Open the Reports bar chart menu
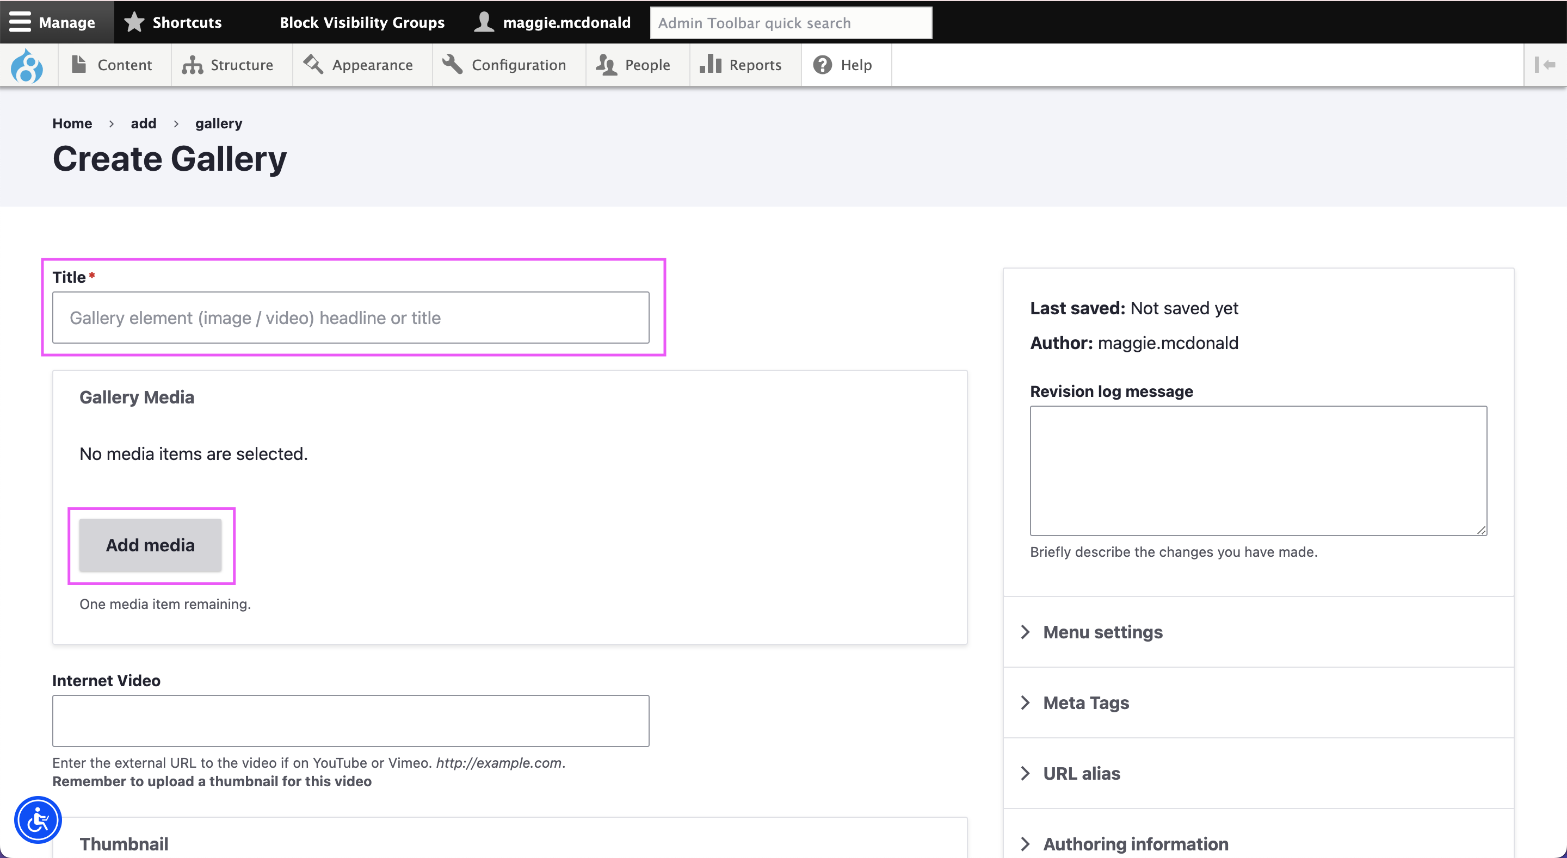Viewport: 1567px width, 858px height. click(741, 65)
